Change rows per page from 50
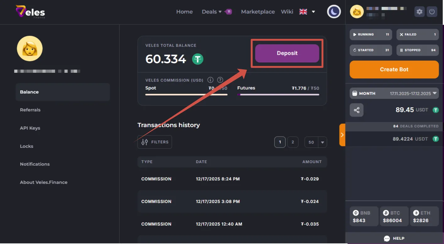 316,142
